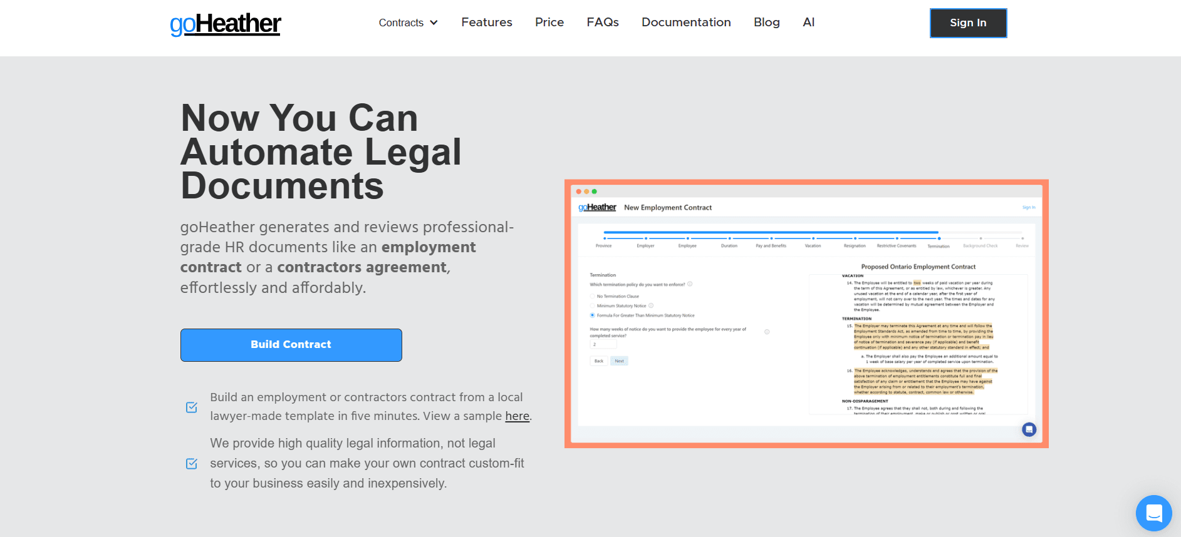Viewport: 1181px width, 537px height.
Task: Open the FAQs page
Action: [603, 23]
